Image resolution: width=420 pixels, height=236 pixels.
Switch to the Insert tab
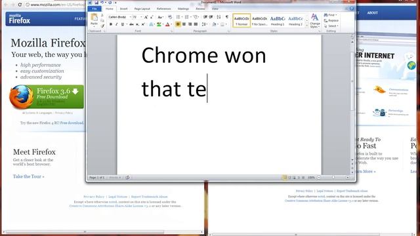tap(124, 9)
